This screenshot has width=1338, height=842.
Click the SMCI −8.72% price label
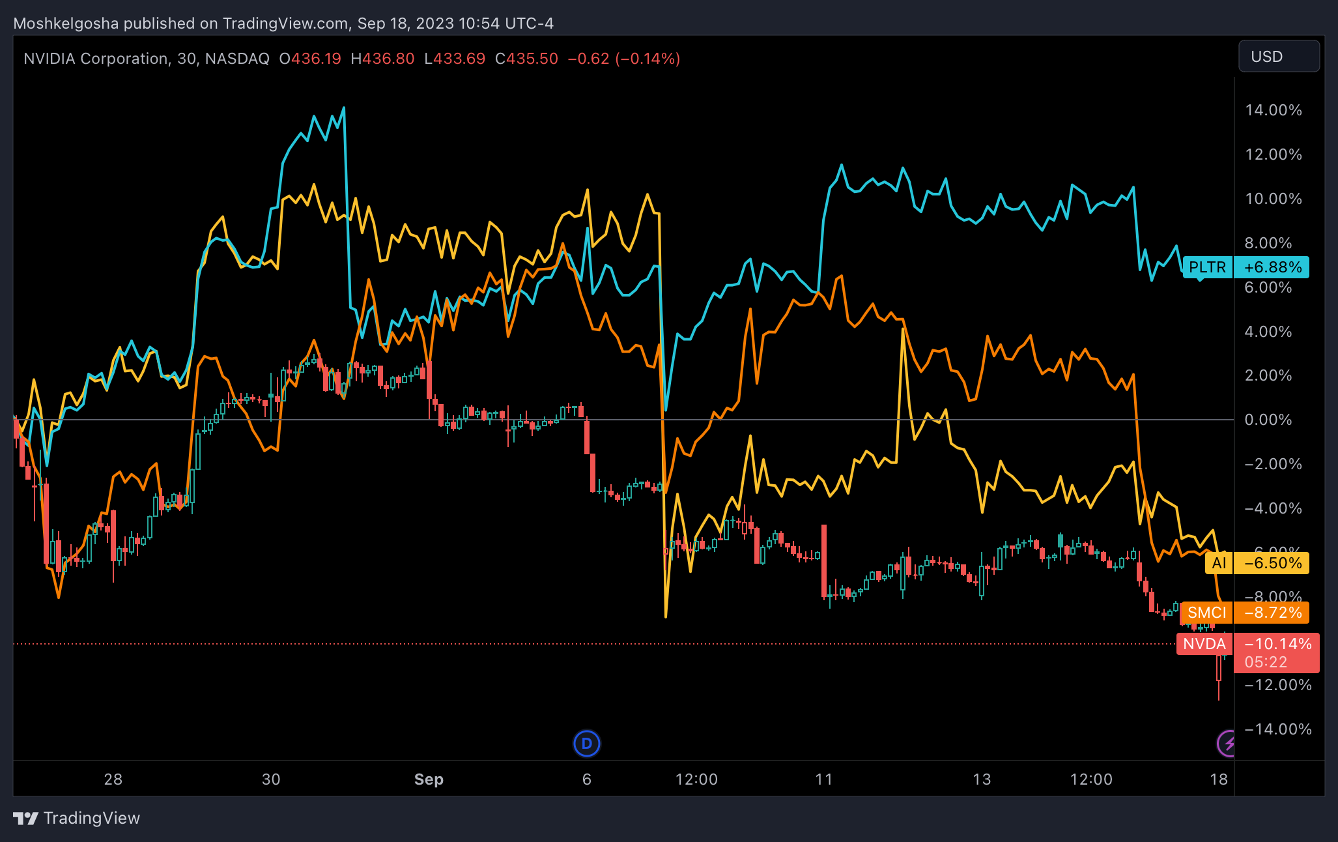pos(1244,613)
